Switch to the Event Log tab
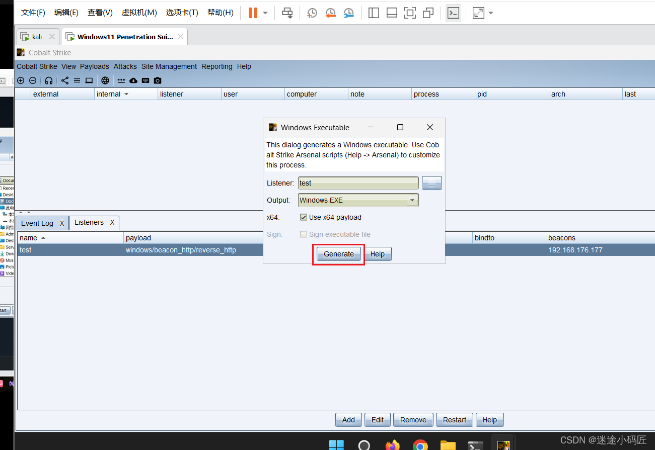The height and width of the screenshot is (450, 655). [x=37, y=223]
